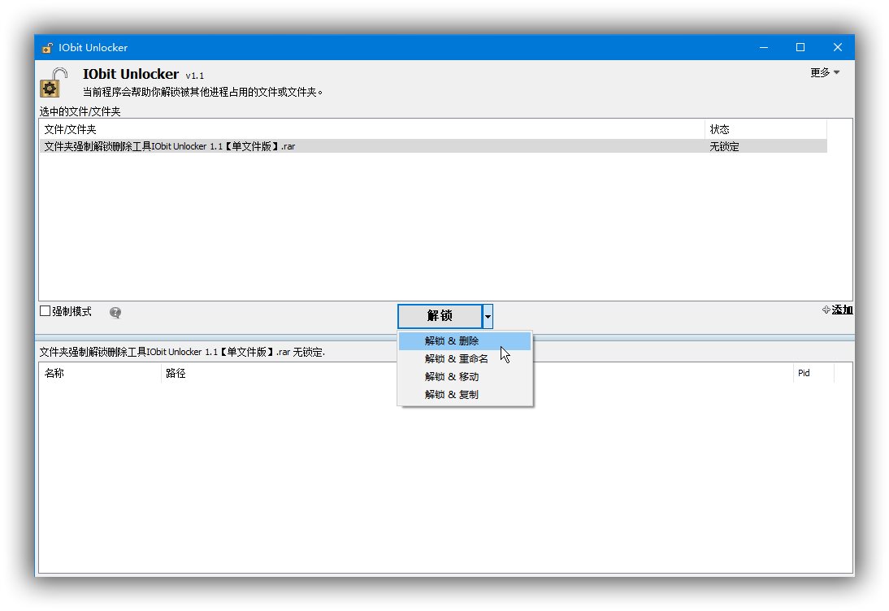This screenshot has height=611, width=889.
Task: Click the title bar IObit Unlocker app icon
Action: (47, 48)
